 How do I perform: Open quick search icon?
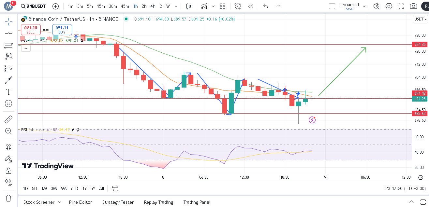(377, 6)
